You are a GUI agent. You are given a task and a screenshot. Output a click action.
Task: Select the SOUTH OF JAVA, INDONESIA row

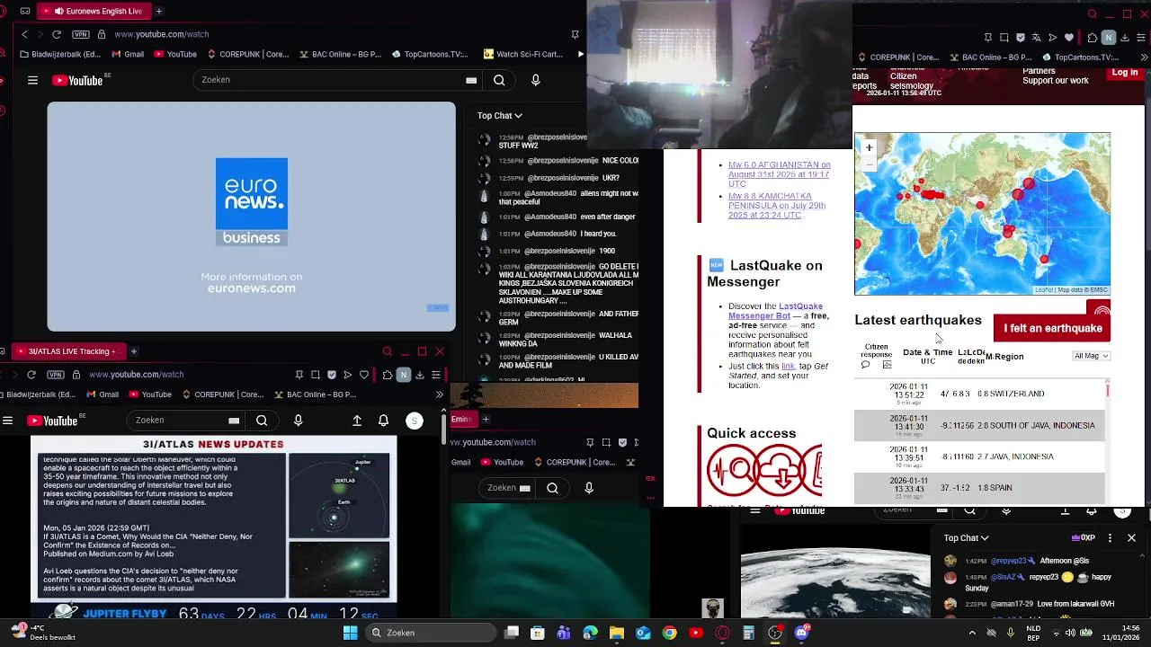pyautogui.click(x=979, y=425)
